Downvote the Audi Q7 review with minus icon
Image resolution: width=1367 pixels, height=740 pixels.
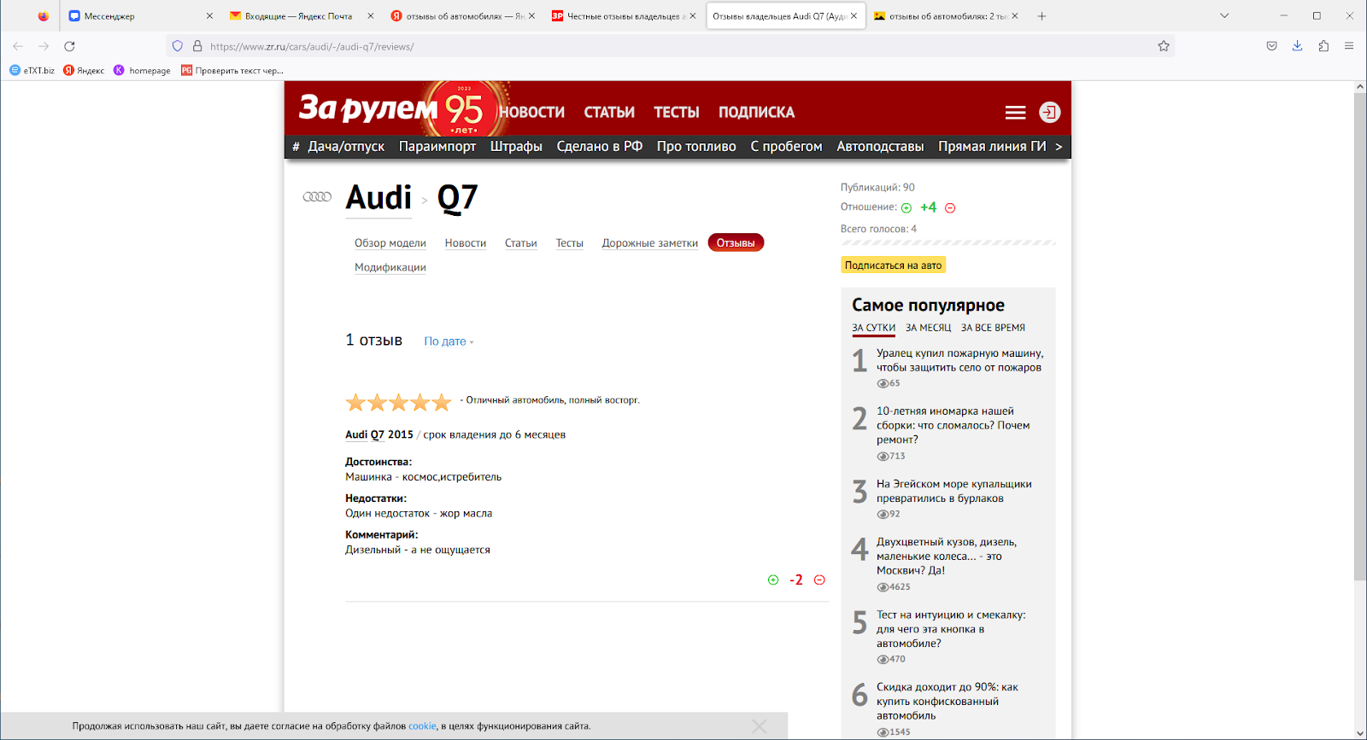click(819, 580)
